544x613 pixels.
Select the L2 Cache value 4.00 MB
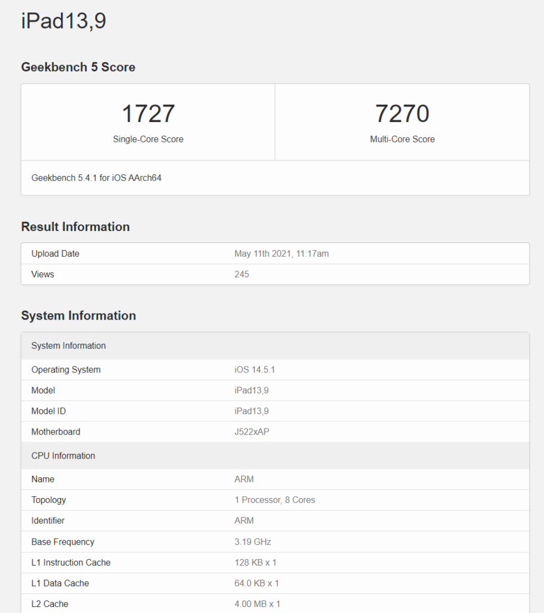256,604
